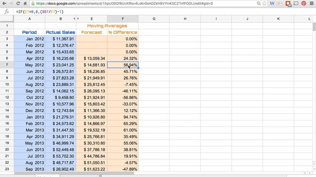Open the zoom magnifier in address bar

[x=259, y=3]
